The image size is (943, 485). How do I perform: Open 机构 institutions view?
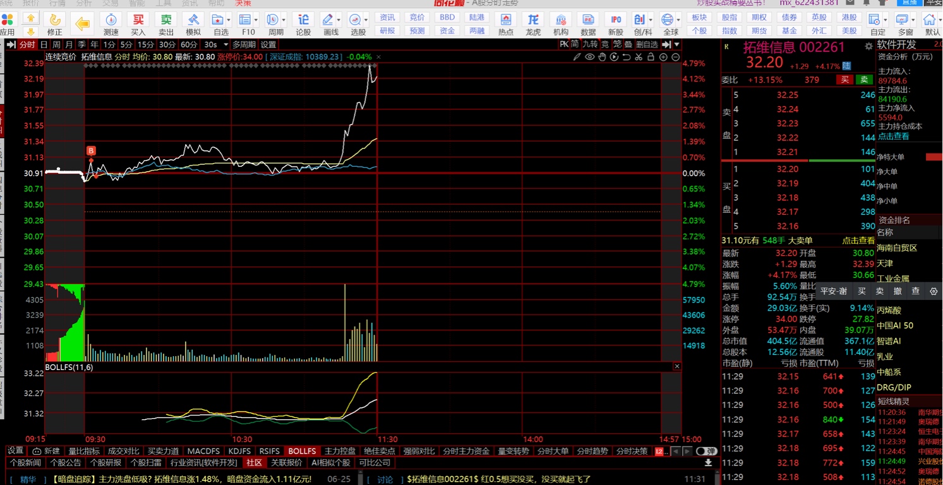pos(561,23)
